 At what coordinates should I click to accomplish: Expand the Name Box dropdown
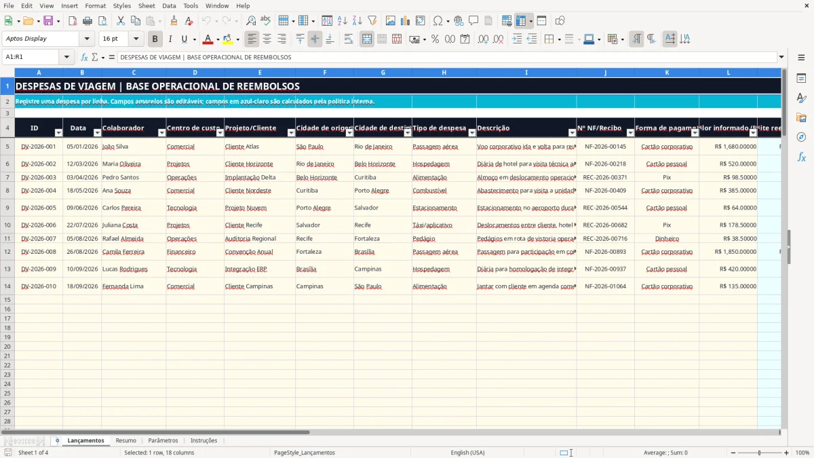pos(66,57)
